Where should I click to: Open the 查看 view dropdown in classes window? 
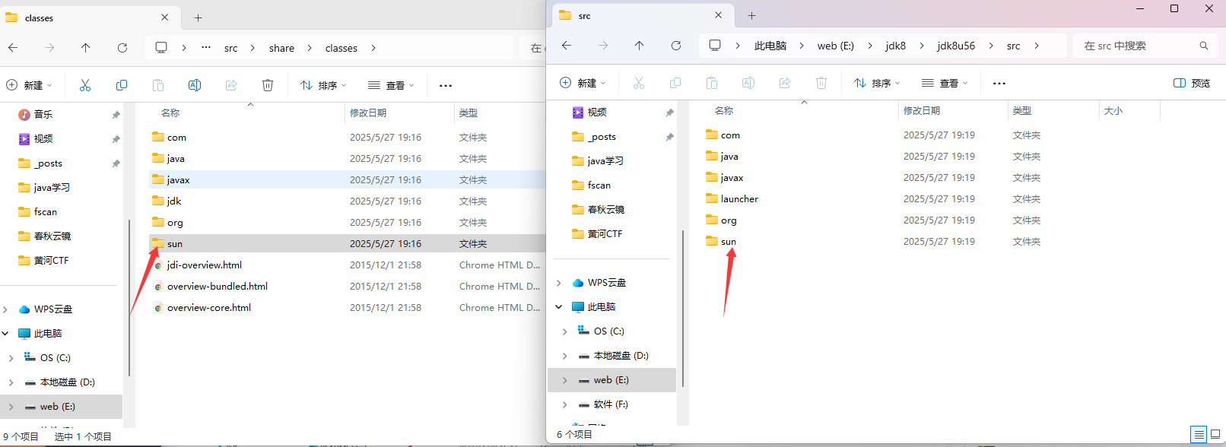(x=391, y=85)
